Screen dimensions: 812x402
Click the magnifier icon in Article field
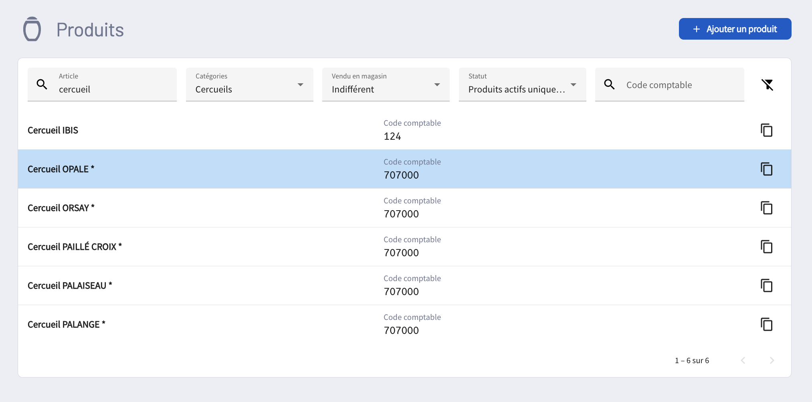click(42, 84)
